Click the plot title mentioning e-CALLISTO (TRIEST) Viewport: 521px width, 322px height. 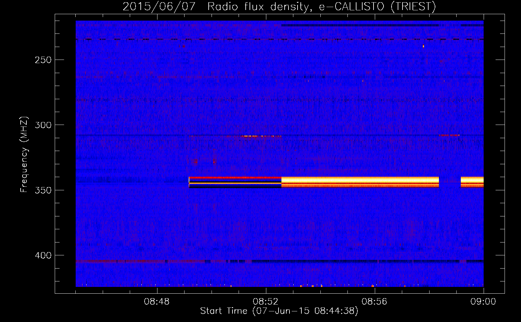pos(279,6)
